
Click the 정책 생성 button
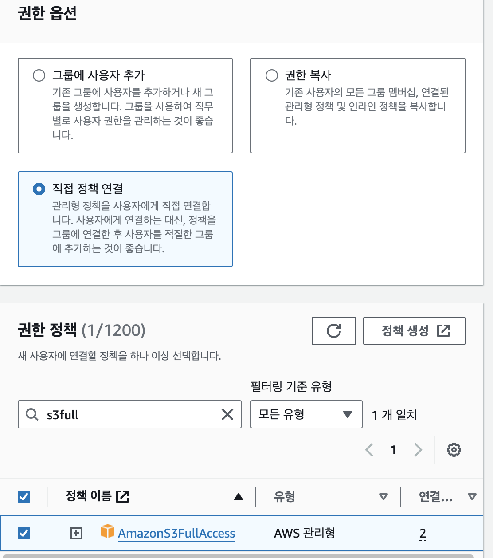click(414, 331)
